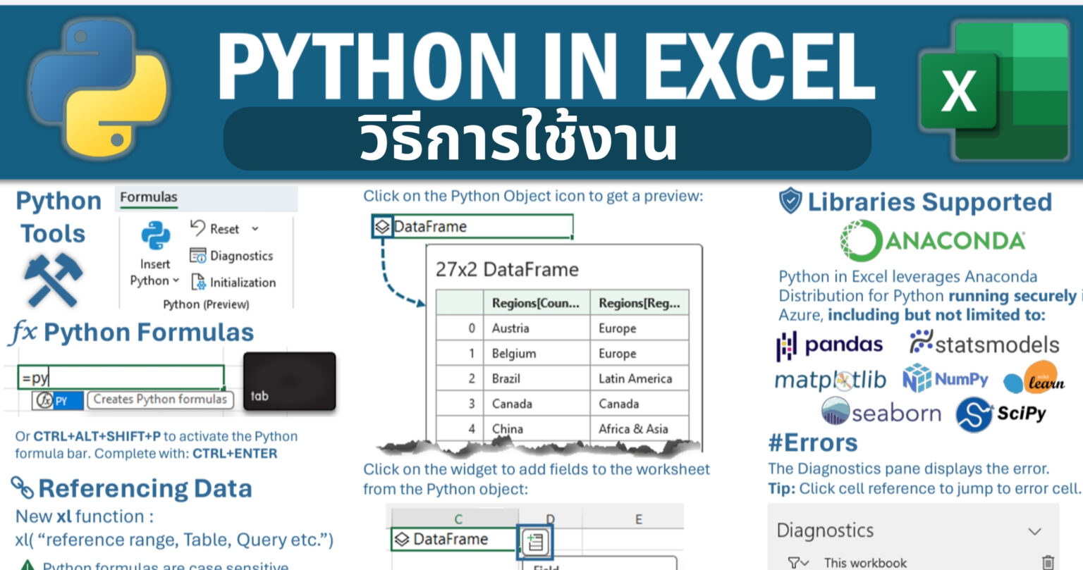Open the This workbook filter dropdown
Screen dimensions: 1083x570
point(799,562)
